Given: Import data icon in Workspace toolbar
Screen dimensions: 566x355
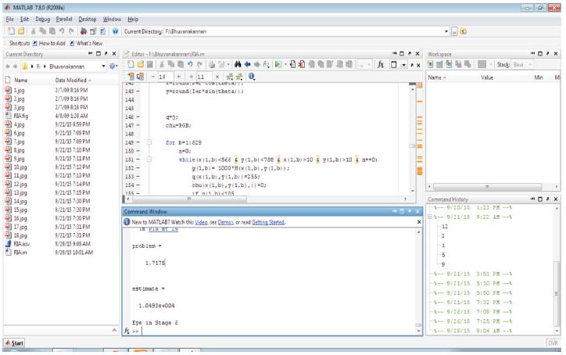Looking at the screenshot, I should click(449, 65).
